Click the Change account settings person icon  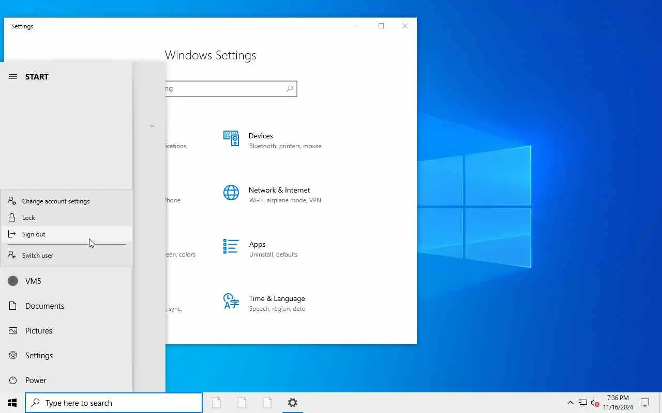pos(12,201)
